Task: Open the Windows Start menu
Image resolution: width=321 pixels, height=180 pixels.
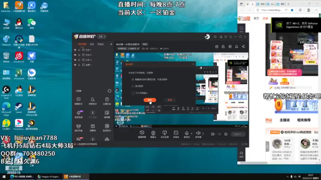Action: [x=4, y=176]
